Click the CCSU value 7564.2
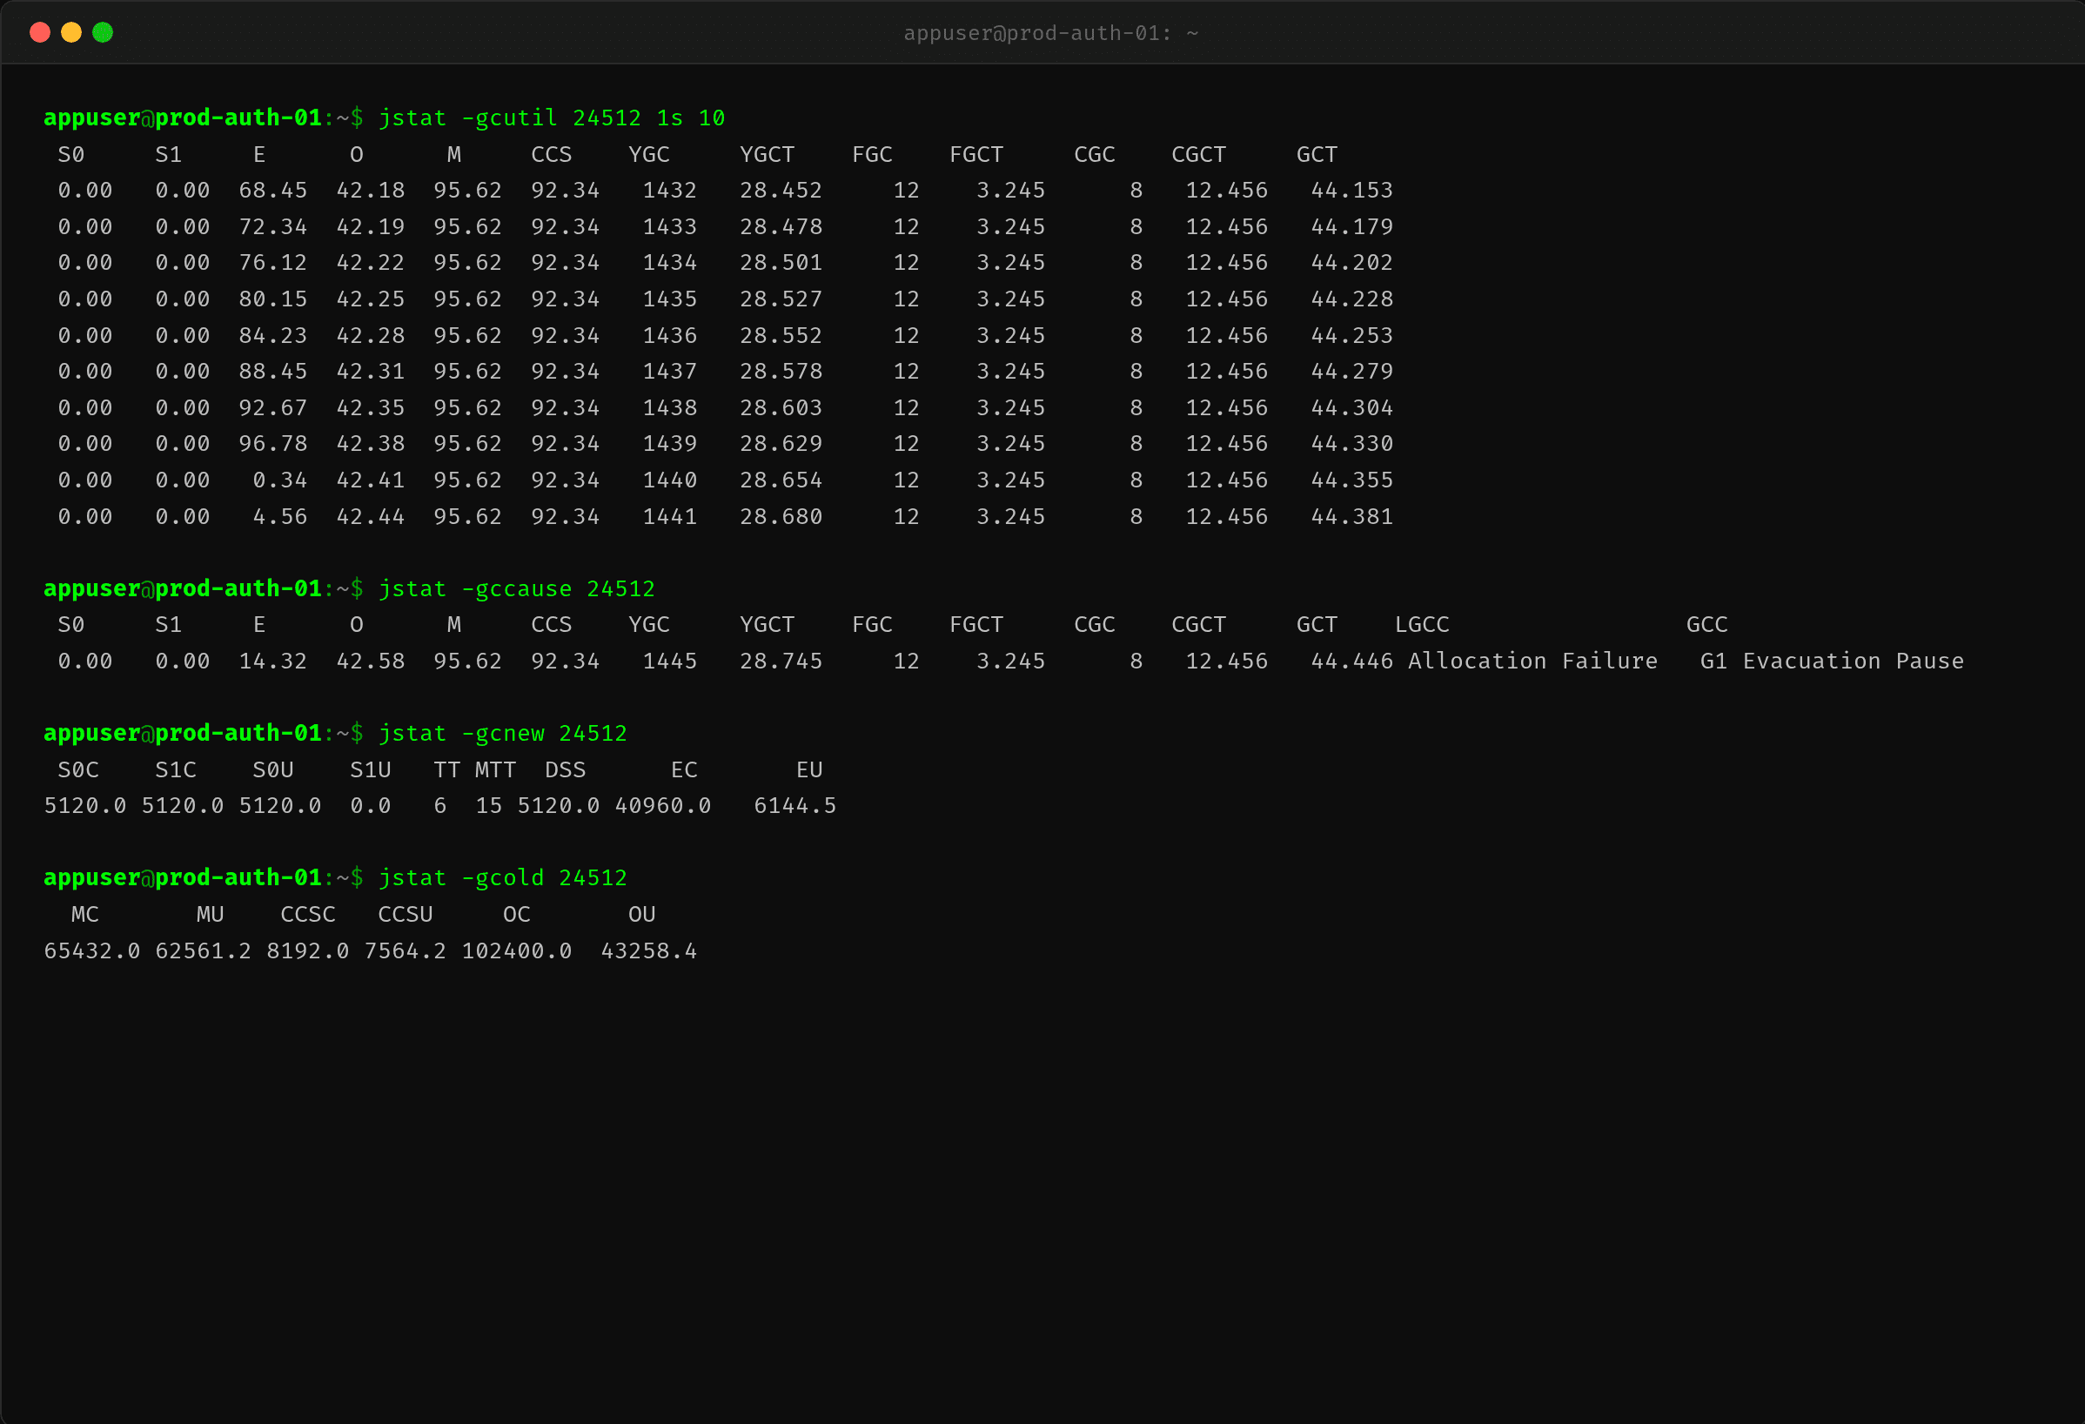Viewport: 2085px width, 1424px height. [x=405, y=951]
